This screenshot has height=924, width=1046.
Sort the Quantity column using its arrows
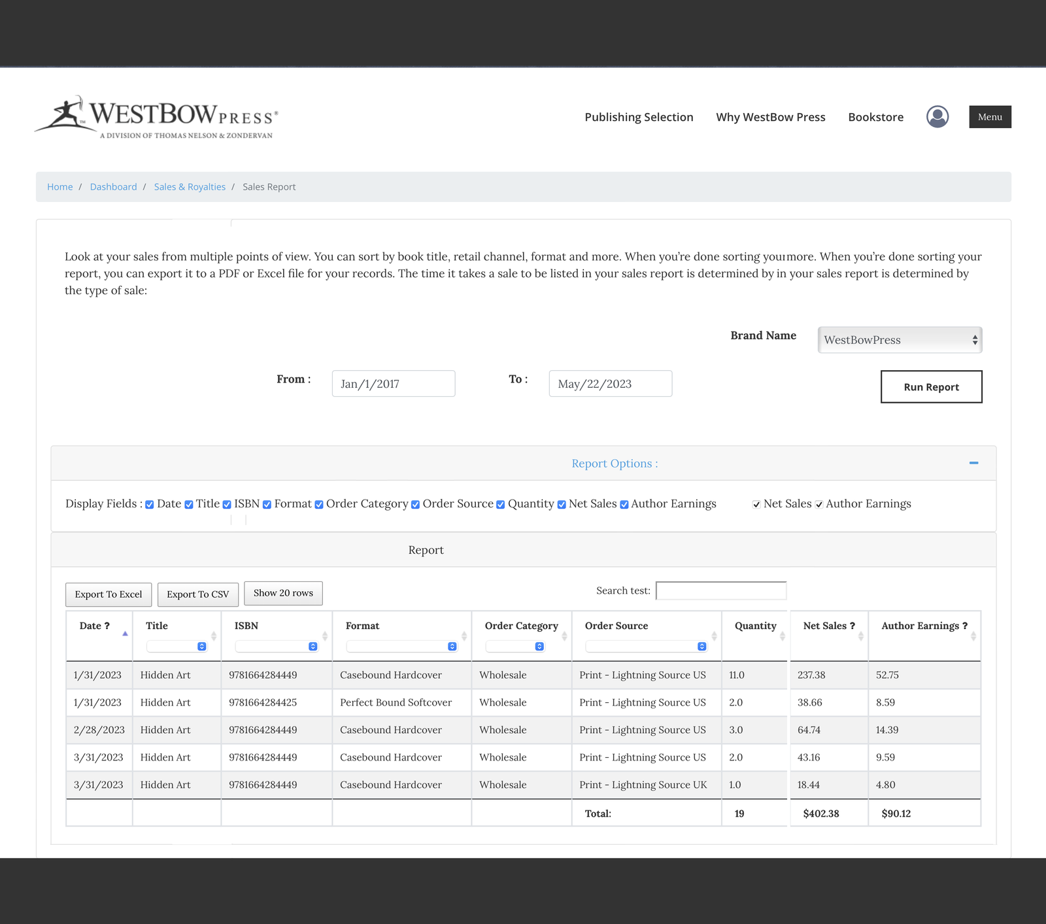click(x=782, y=636)
